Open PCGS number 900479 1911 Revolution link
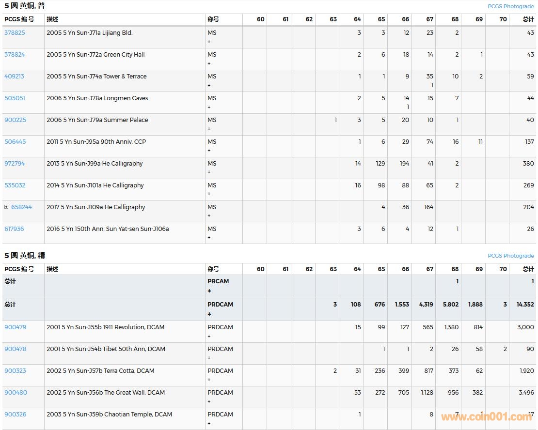Screen dimensions: 538x430 click(16, 327)
